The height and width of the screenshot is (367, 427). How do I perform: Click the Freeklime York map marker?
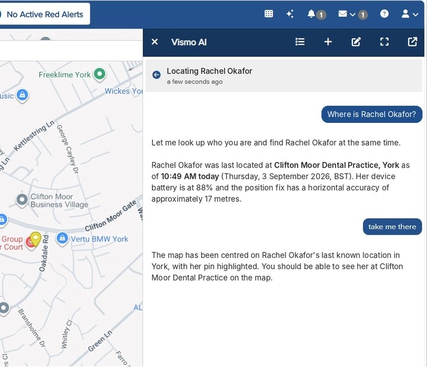coord(100,74)
